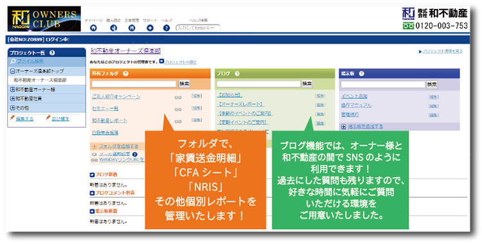Focus the 共有フォルダ search field

point(134,83)
